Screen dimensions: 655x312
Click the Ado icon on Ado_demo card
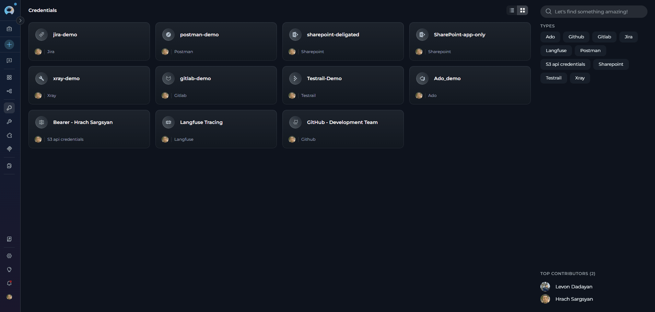click(x=422, y=78)
